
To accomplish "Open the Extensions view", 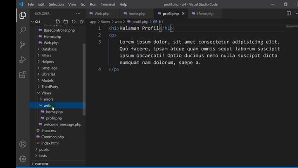I will tap(23, 75).
